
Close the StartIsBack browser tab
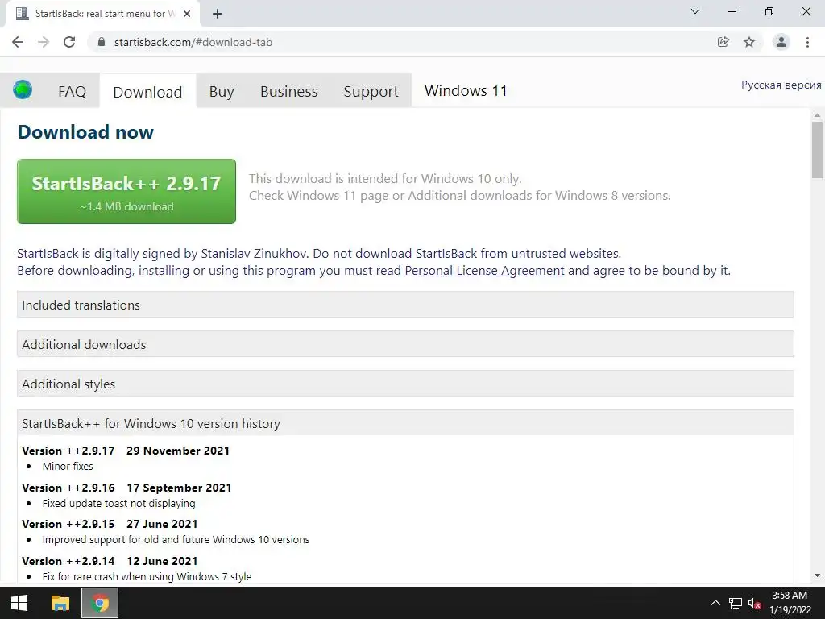[187, 14]
